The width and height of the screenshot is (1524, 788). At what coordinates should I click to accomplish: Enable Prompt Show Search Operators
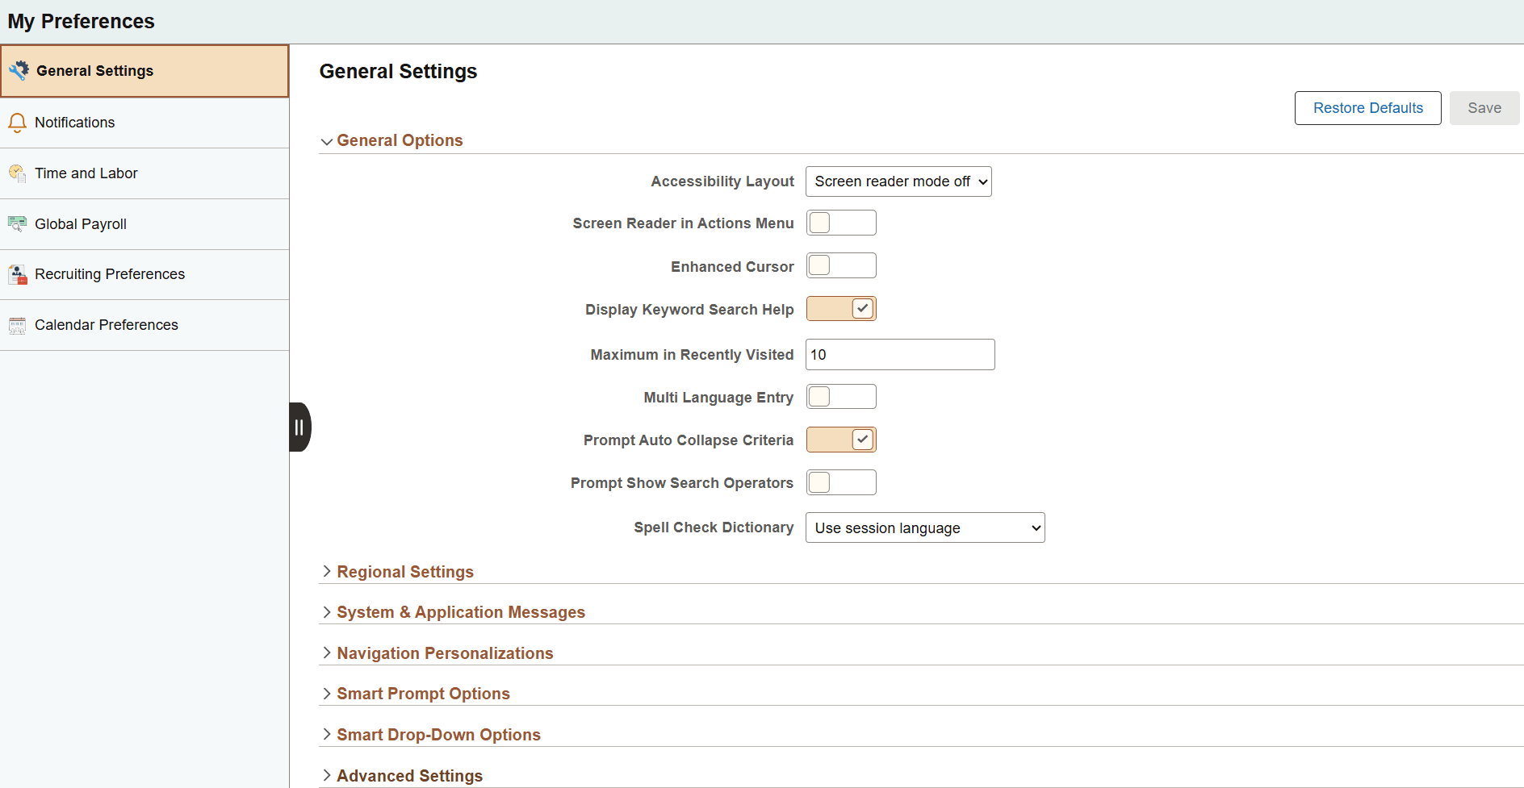[841, 482]
